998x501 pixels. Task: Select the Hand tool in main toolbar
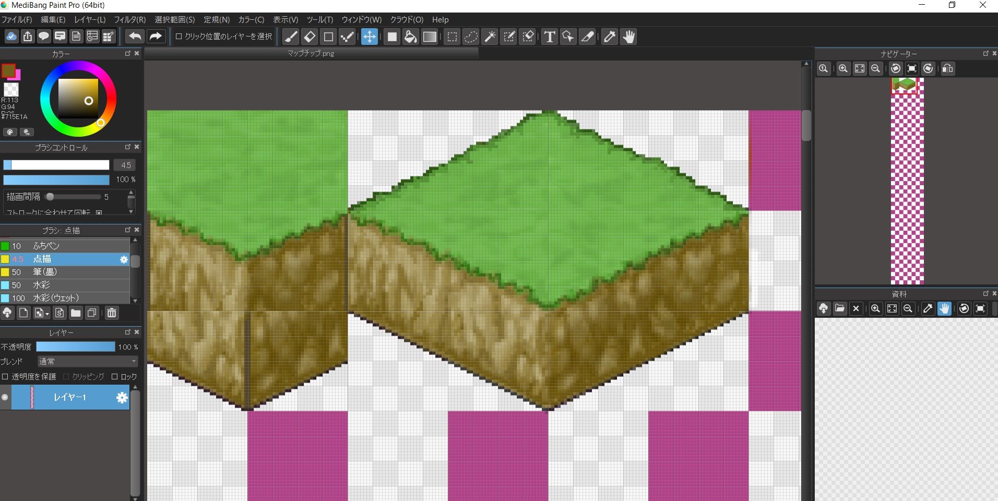pyautogui.click(x=628, y=37)
